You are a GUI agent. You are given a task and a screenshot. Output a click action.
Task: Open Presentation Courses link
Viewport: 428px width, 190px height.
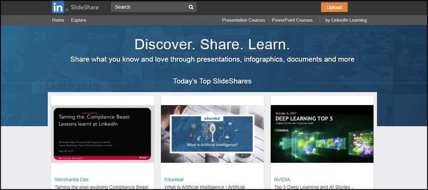(244, 20)
